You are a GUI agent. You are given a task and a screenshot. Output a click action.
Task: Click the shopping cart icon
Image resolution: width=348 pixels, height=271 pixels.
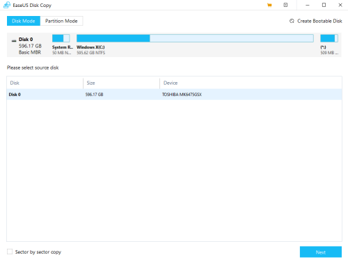(269, 5)
